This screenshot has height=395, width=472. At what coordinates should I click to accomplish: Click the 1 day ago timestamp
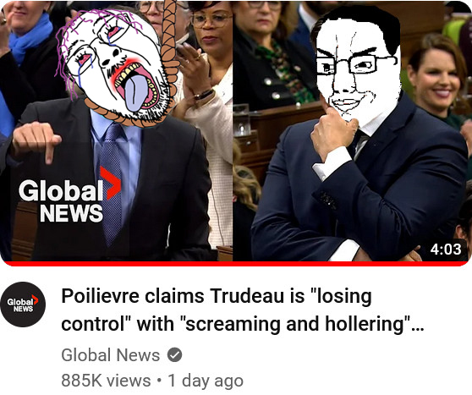click(206, 381)
